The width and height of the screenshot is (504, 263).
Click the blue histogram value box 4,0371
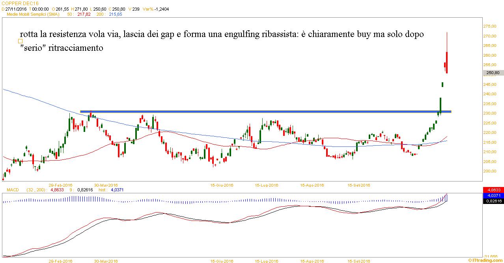pos(493,195)
